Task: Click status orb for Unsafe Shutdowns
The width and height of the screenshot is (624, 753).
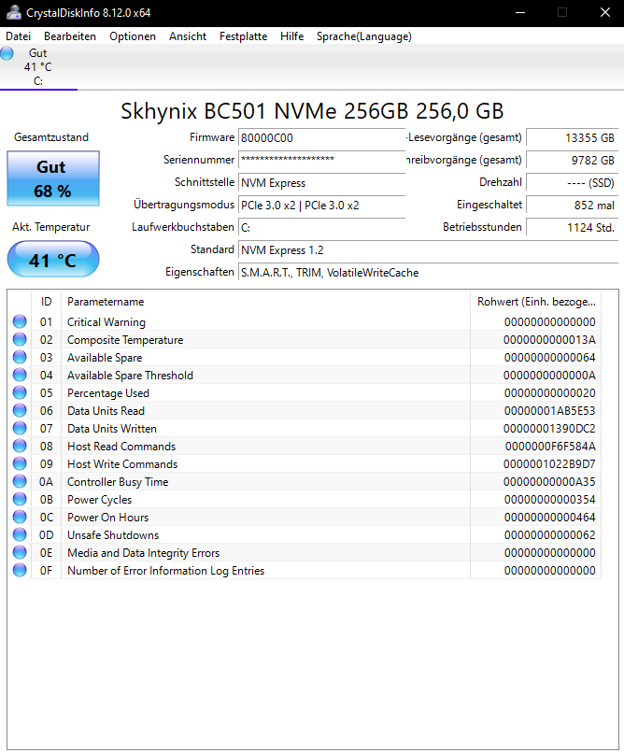Action: tap(20, 534)
